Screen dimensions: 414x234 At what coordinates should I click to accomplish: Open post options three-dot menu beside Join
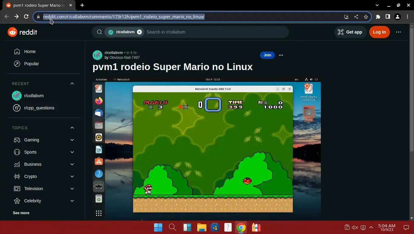point(281,55)
